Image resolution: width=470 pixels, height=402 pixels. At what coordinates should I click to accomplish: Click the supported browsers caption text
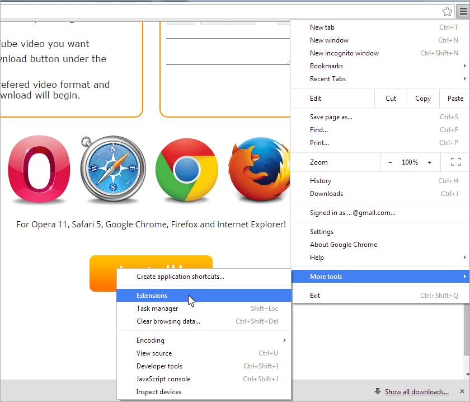[x=151, y=225]
